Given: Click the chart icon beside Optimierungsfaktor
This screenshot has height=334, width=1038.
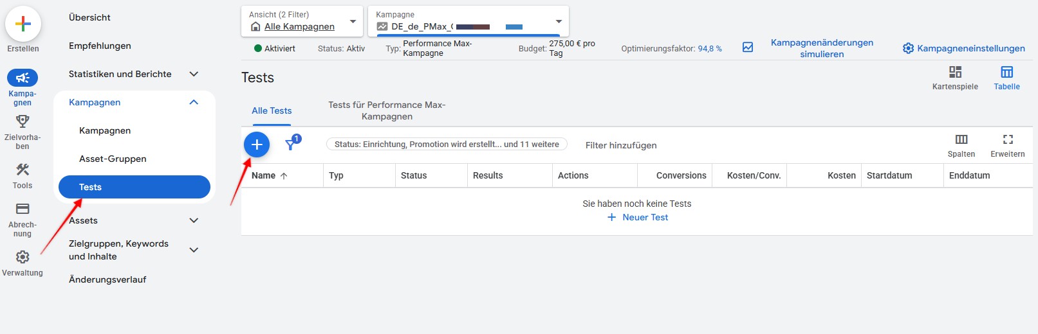Looking at the screenshot, I should [748, 48].
